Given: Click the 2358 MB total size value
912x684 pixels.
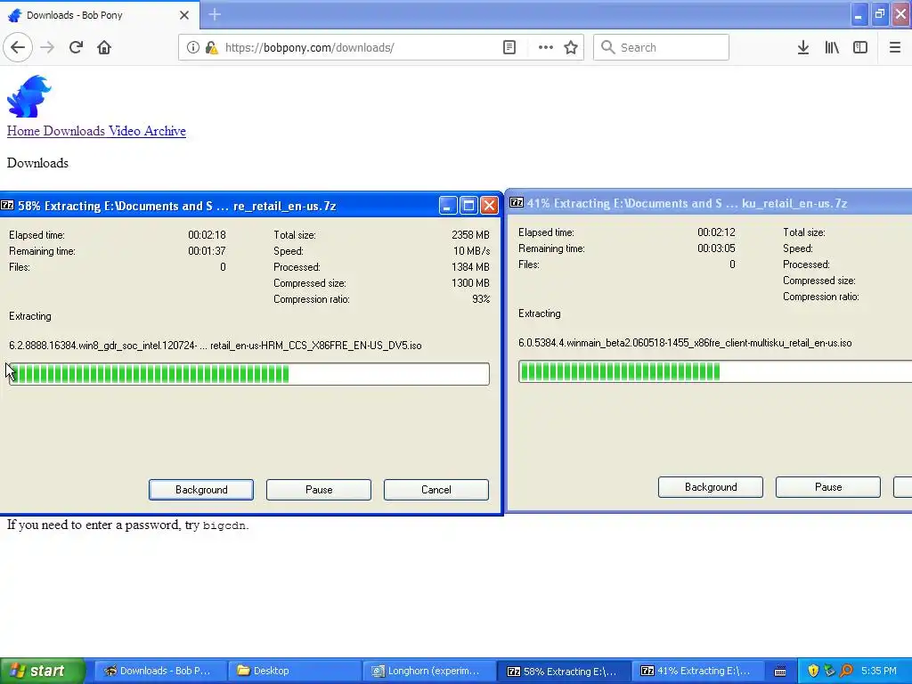Looking at the screenshot, I should coord(470,235).
